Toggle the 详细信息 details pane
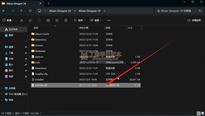 tap(194, 20)
